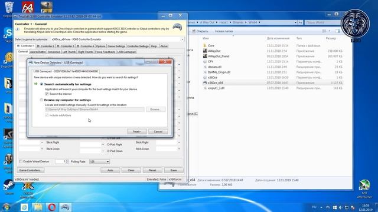Open the Steam desktop shortcut

[x=9, y=185]
